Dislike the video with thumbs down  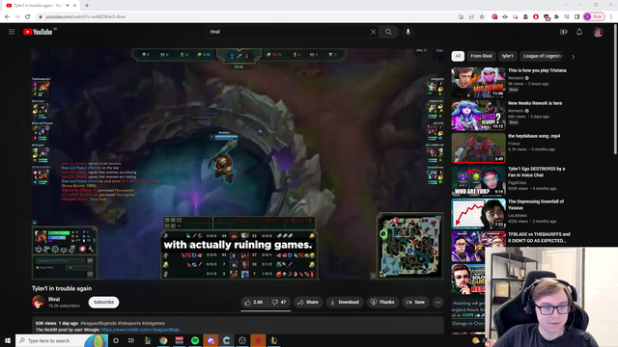coord(279,302)
